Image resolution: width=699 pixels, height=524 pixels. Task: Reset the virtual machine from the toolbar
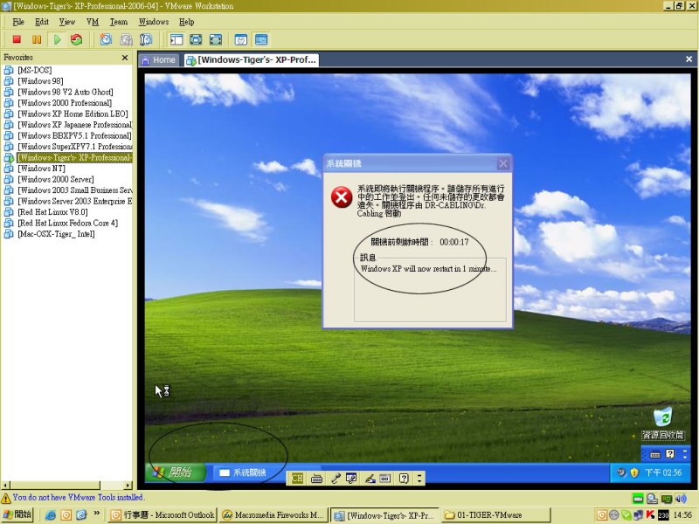point(77,39)
